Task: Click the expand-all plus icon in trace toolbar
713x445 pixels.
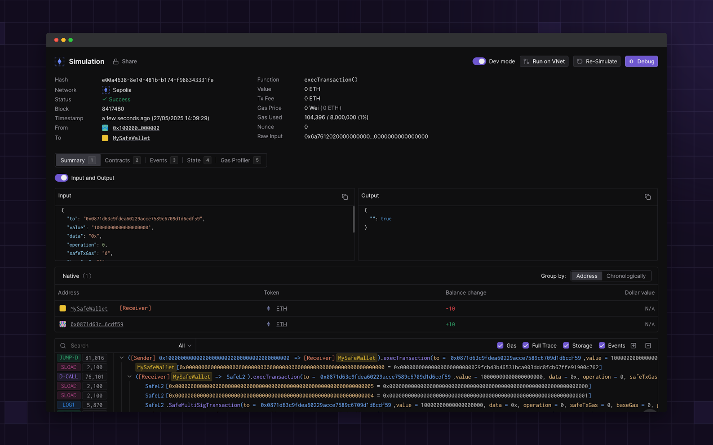Action: (634, 346)
